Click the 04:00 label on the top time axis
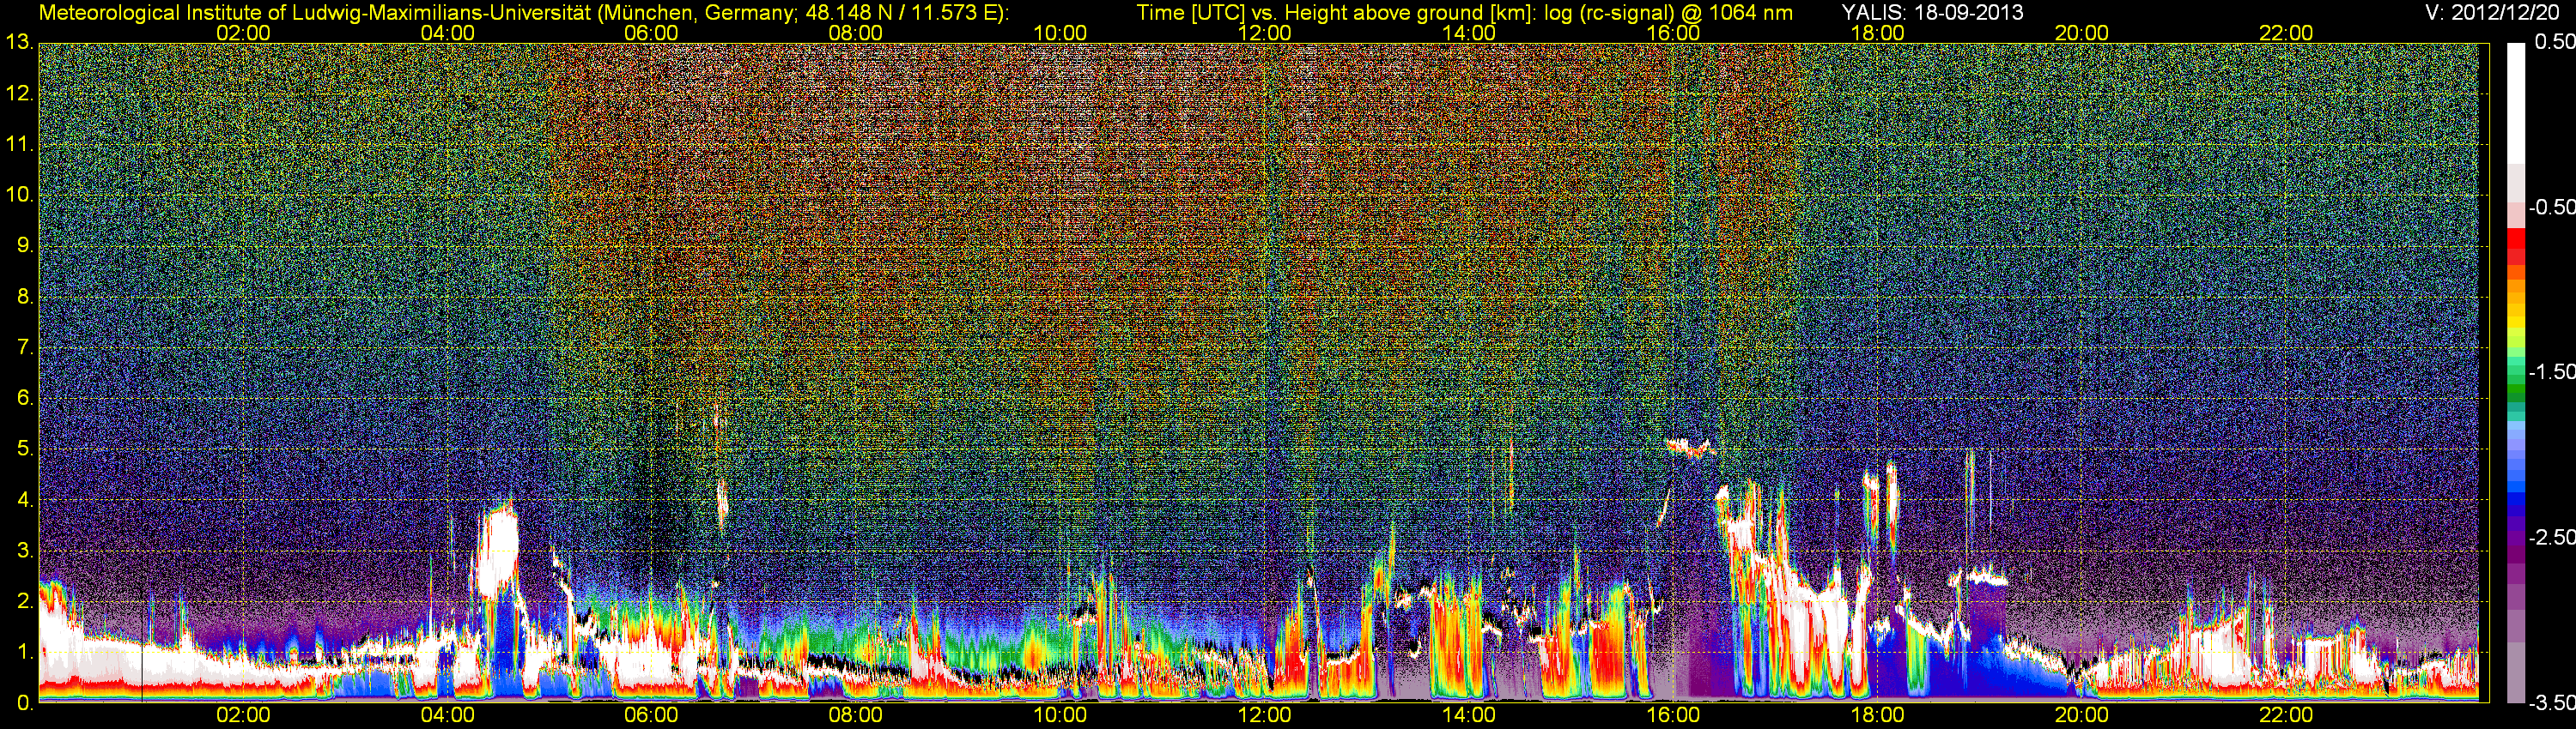Viewport: 2576px width, 729px height. (447, 33)
